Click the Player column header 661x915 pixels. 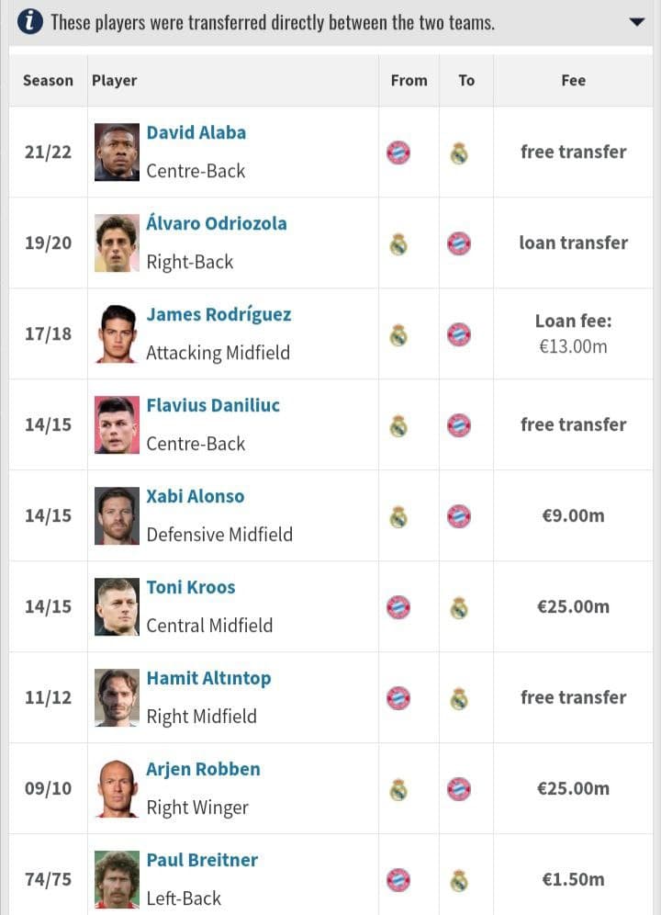(115, 81)
